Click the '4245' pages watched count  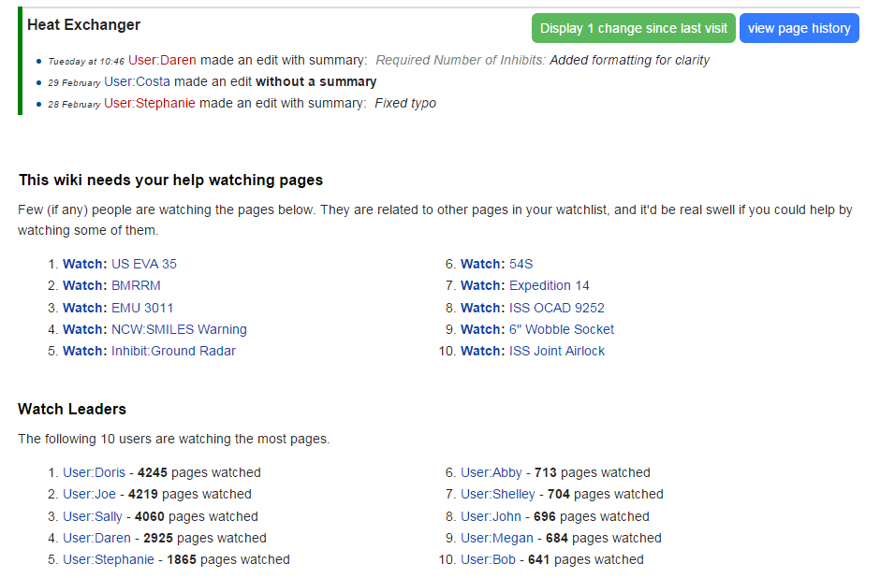click(152, 472)
